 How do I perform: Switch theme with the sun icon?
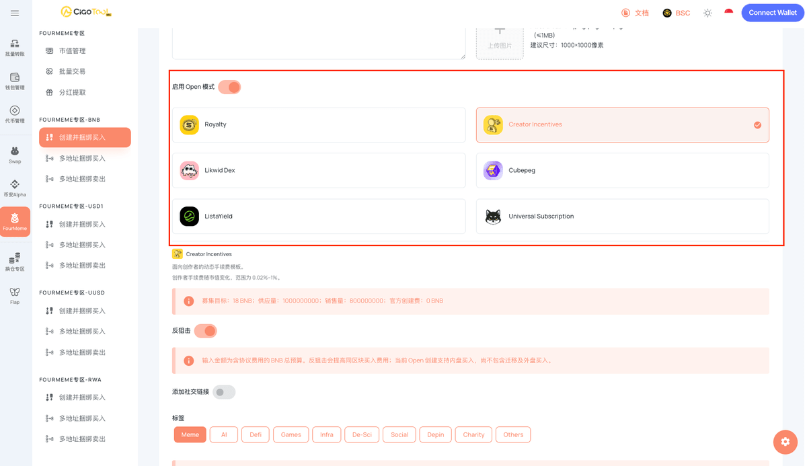pos(707,13)
